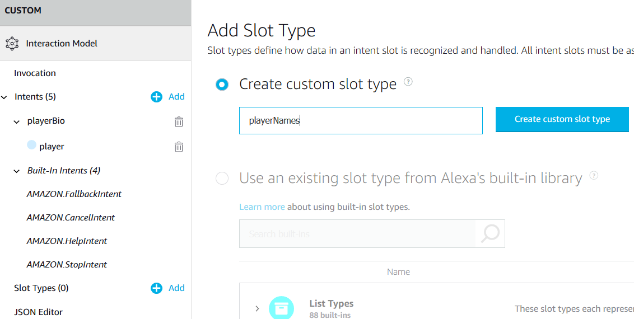Select the Create custom slot type radio
The image size is (634, 319).
coord(222,85)
